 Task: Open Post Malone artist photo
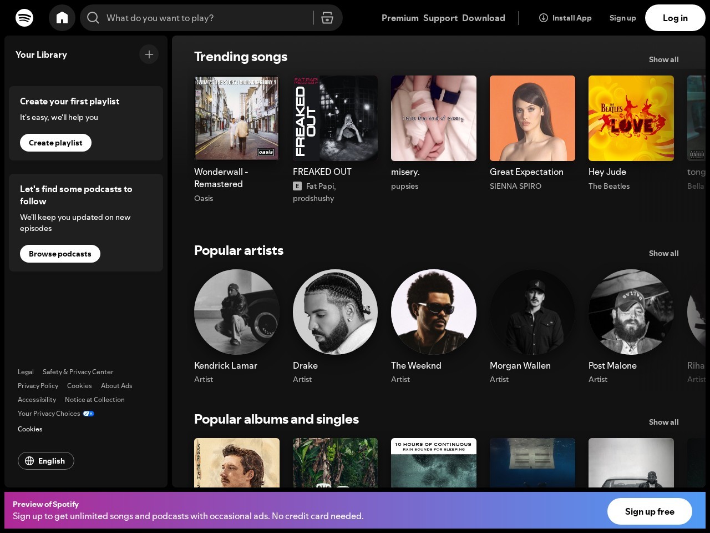click(631, 312)
